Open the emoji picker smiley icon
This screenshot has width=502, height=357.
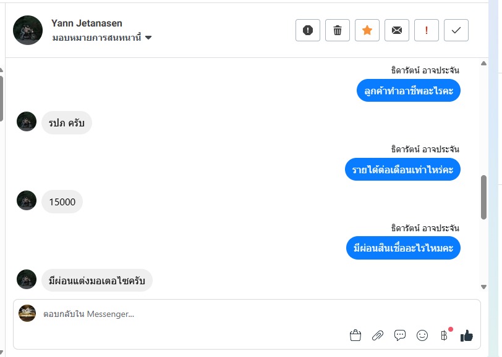[422, 335]
